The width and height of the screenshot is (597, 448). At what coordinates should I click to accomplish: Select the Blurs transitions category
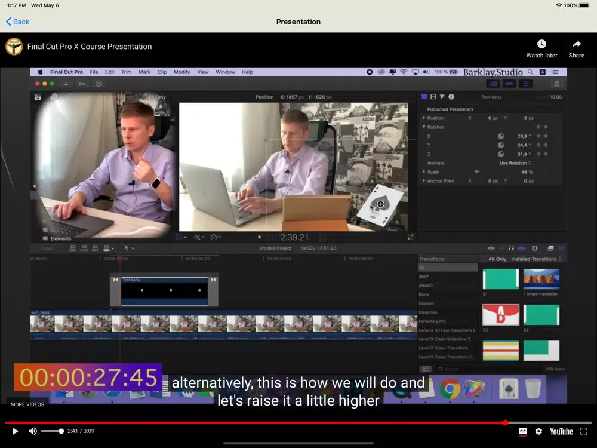424,294
